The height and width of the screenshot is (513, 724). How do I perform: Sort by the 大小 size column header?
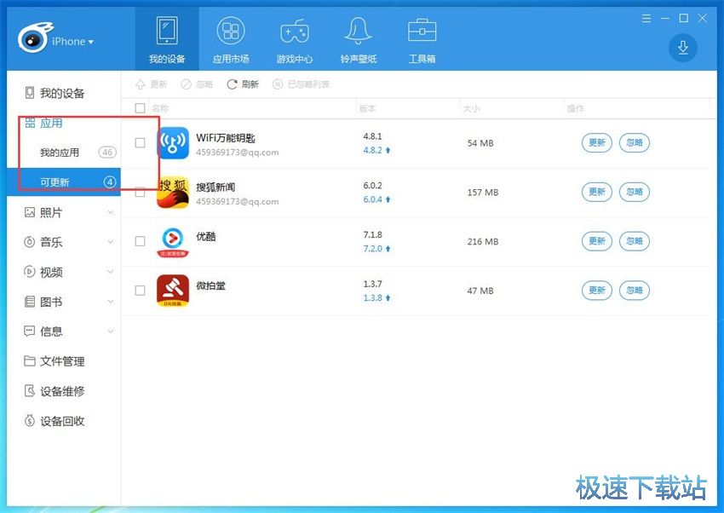(x=471, y=108)
